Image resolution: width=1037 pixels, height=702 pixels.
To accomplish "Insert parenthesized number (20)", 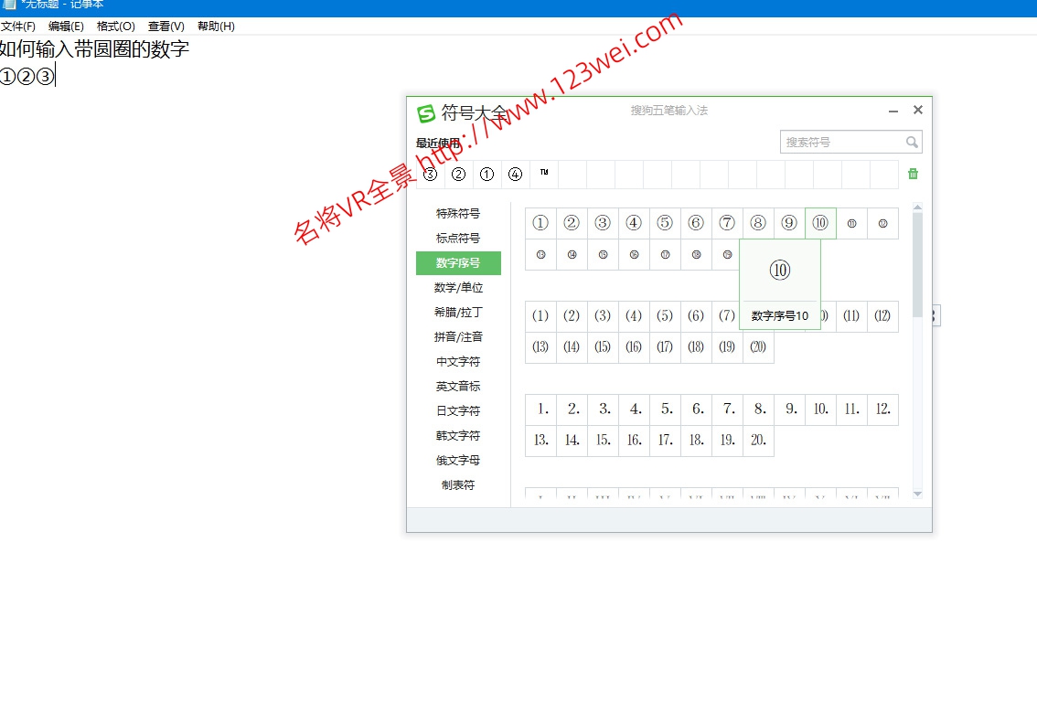I will pyautogui.click(x=758, y=347).
